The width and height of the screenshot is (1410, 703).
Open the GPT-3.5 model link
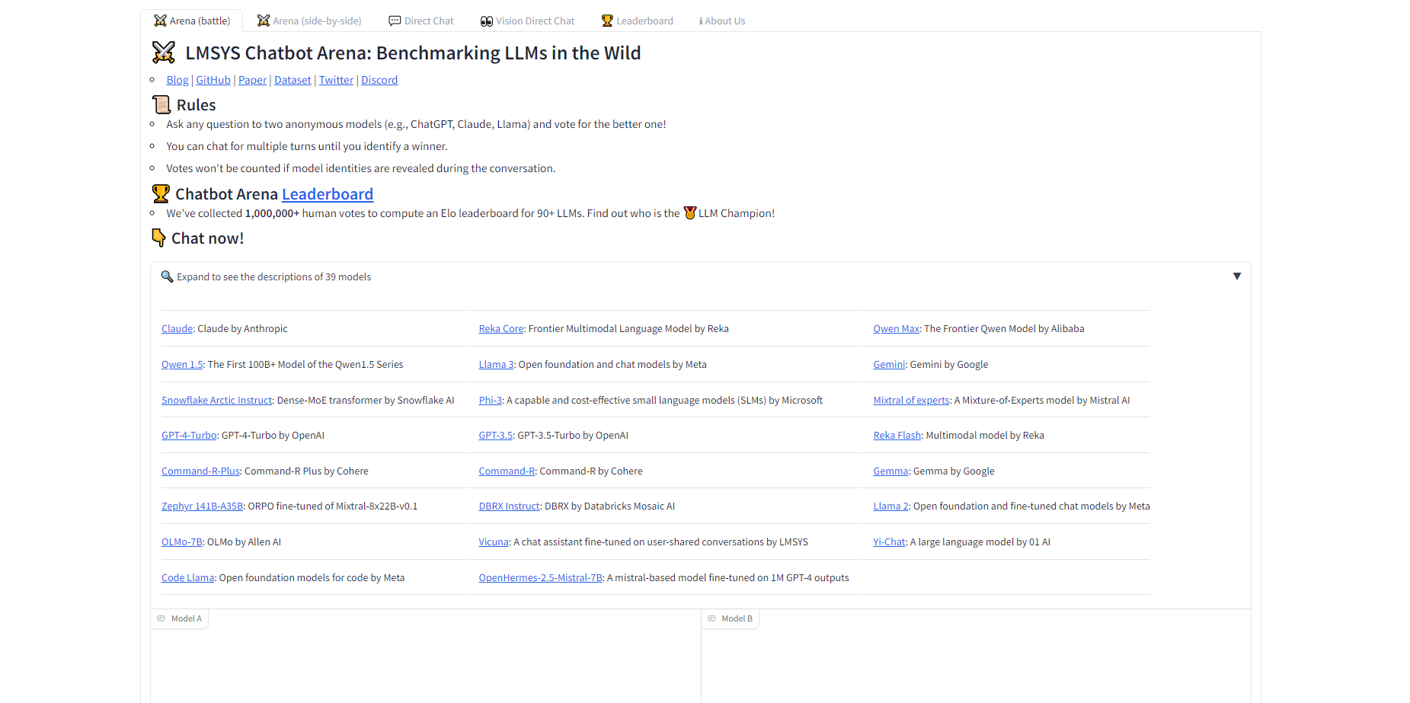point(496,436)
